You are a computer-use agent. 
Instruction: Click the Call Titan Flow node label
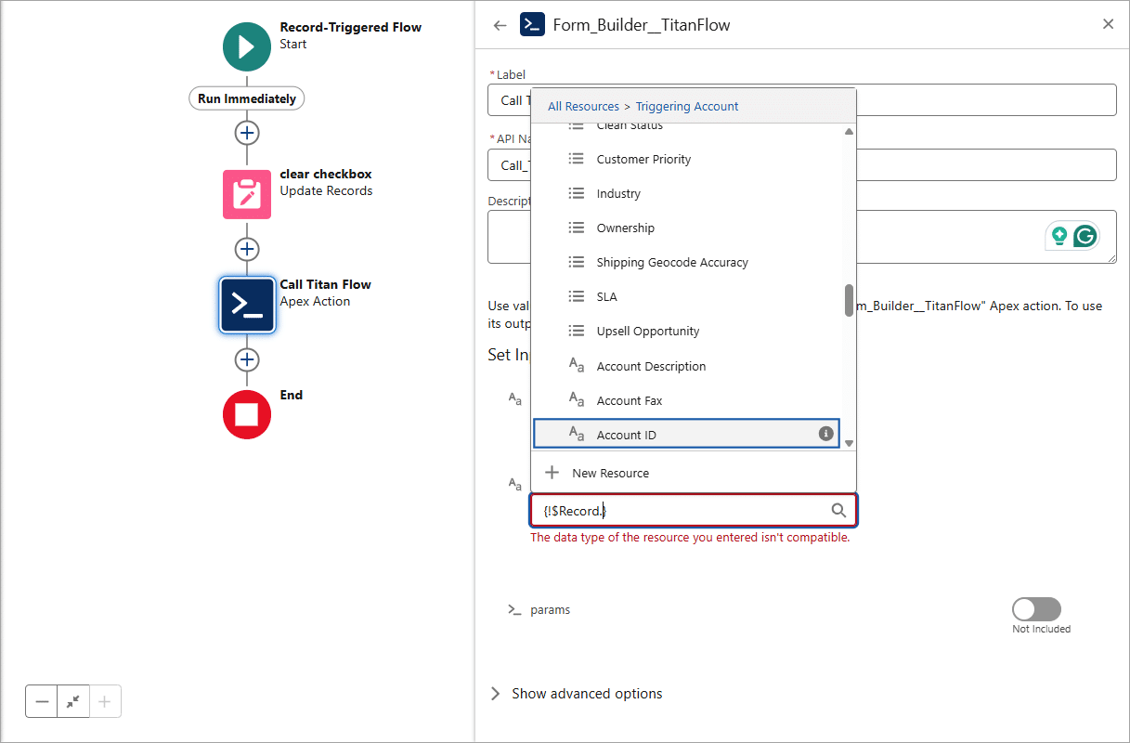tap(325, 284)
